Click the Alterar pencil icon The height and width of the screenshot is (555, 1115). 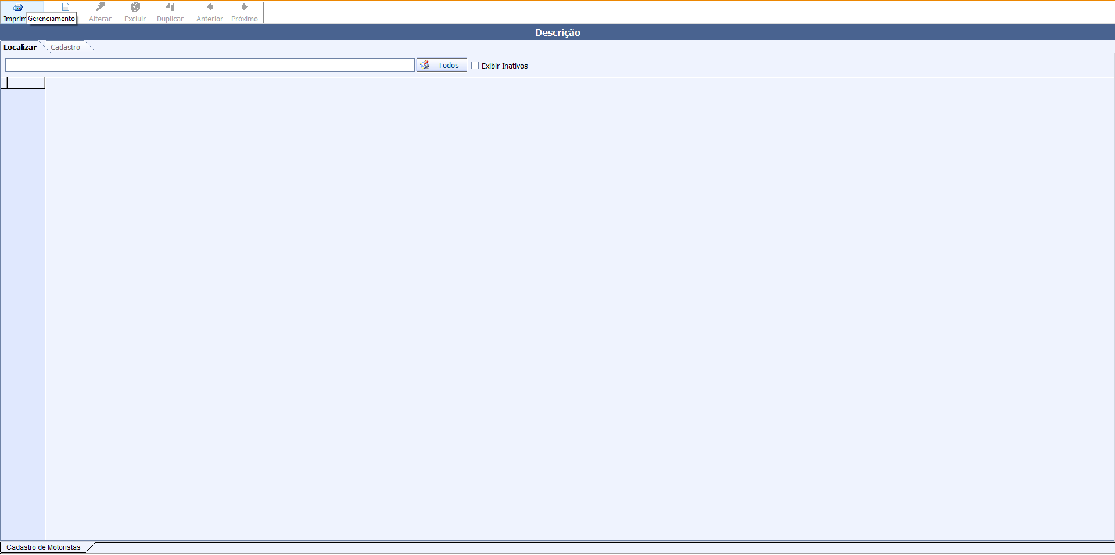(100, 8)
